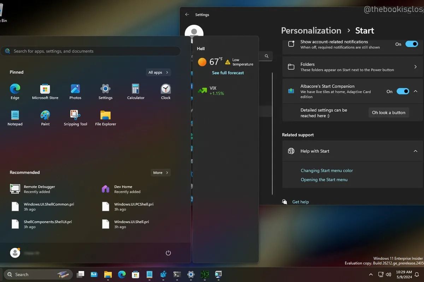The width and height of the screenshot is (424, 282).
Task: Click the power button in the Start menu
Action: click(168, 252)
